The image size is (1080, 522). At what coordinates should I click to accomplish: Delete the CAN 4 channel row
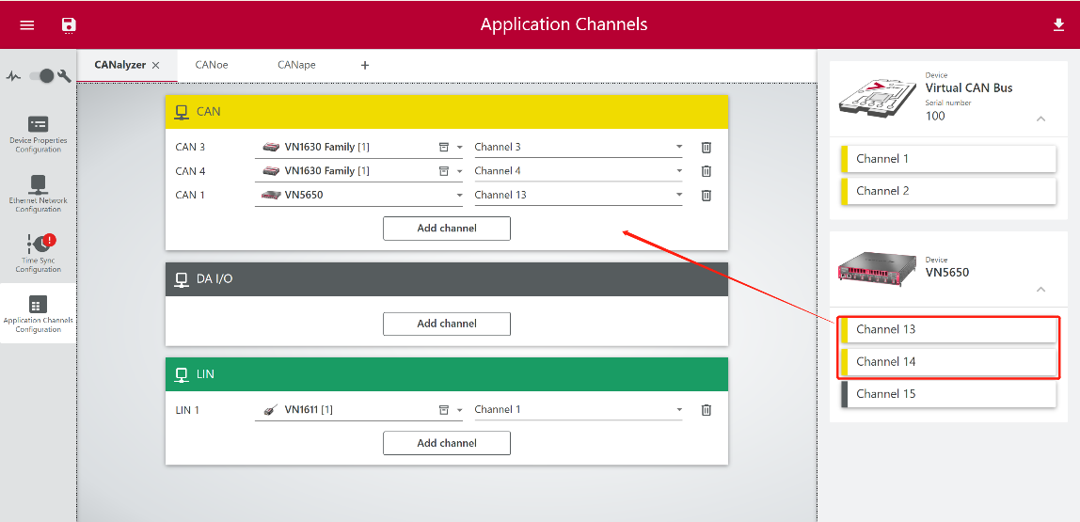[x=706, y=171]
